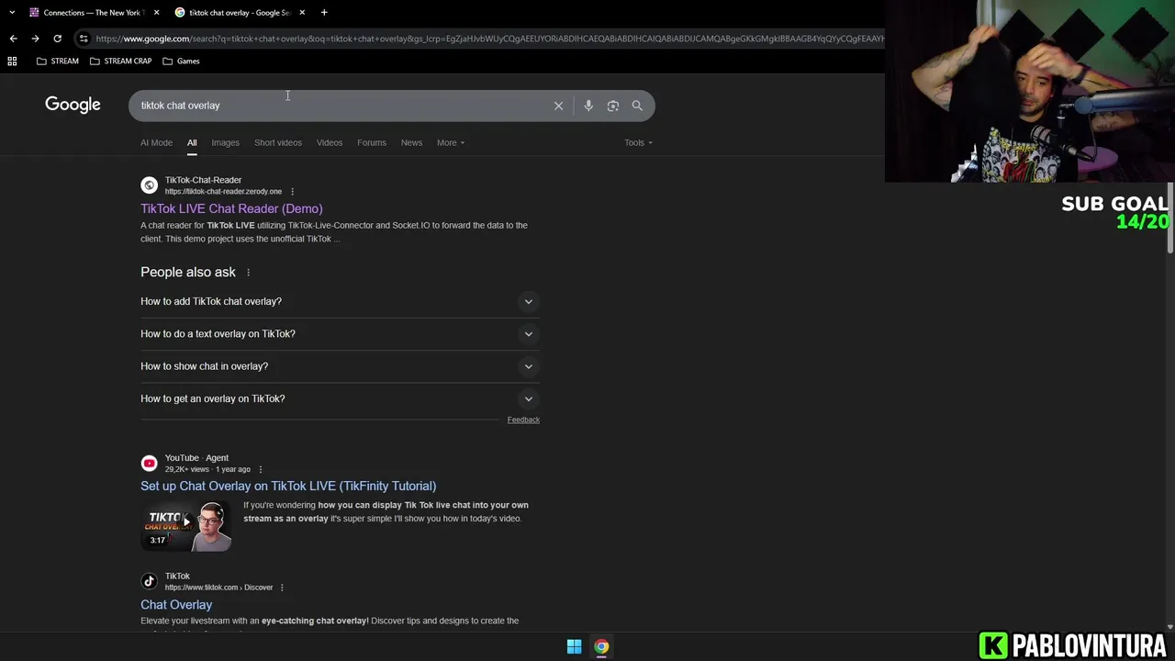Click the YouTube result favicon
1175x661 pixels.
click(x=149, y=463)
